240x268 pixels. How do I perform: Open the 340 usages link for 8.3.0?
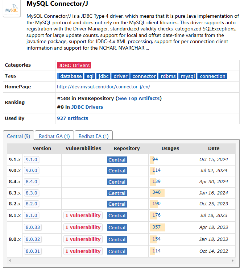click(156, 192)
